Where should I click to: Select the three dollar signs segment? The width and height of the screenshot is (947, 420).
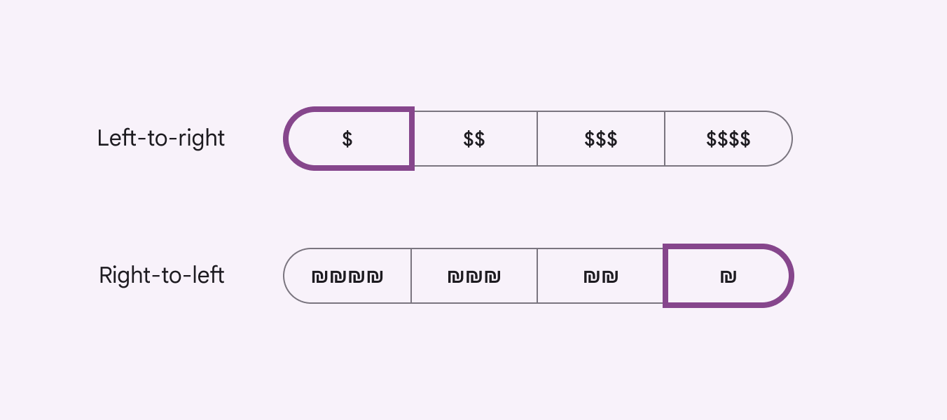pos(601,139)
